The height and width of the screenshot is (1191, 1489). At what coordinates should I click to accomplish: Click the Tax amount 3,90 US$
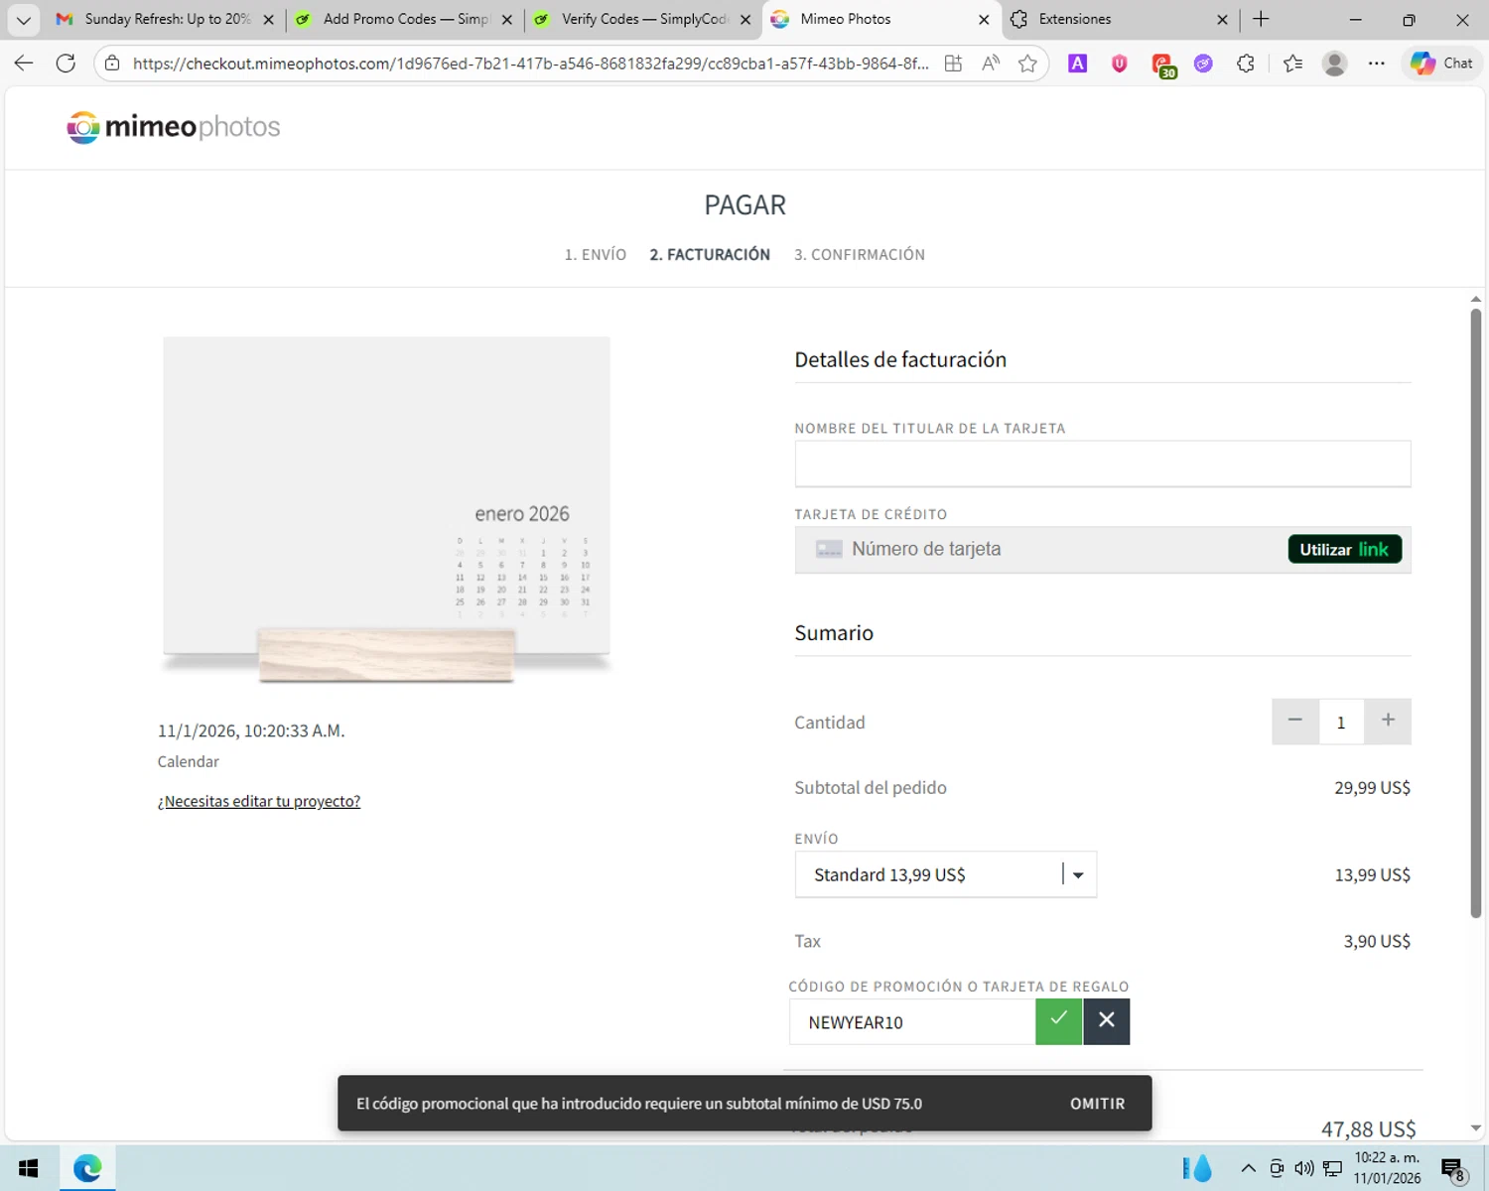pyautogui.click(x=1377, y=941)
